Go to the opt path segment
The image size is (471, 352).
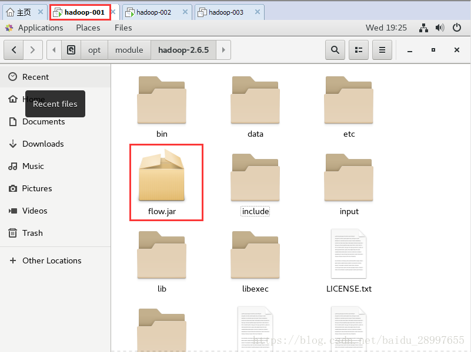tap(94, 50)
